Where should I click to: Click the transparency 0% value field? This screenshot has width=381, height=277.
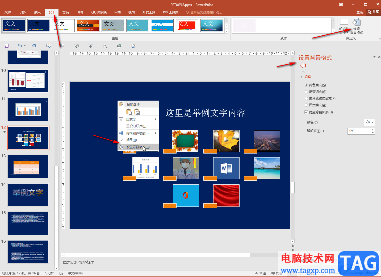tap(359, 131)
